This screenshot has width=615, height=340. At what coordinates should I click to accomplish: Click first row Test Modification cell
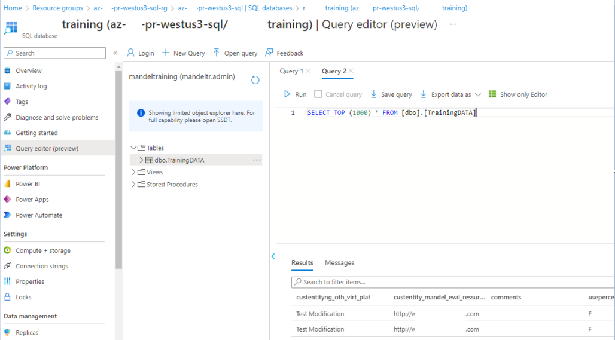pos(320,314)
